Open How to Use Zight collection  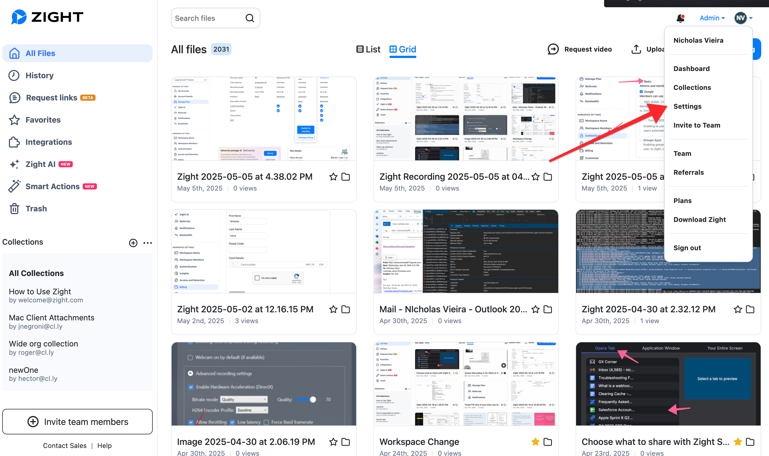tap(46, 295)
